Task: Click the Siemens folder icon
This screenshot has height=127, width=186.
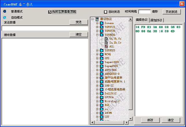Action: point(102,23)
